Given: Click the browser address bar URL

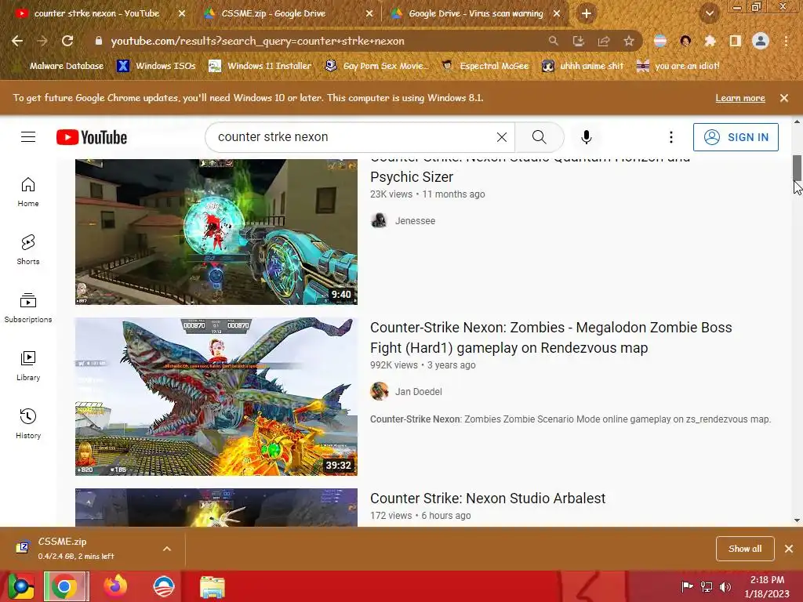Looking at the screenshot, I should tap(257, 41).
